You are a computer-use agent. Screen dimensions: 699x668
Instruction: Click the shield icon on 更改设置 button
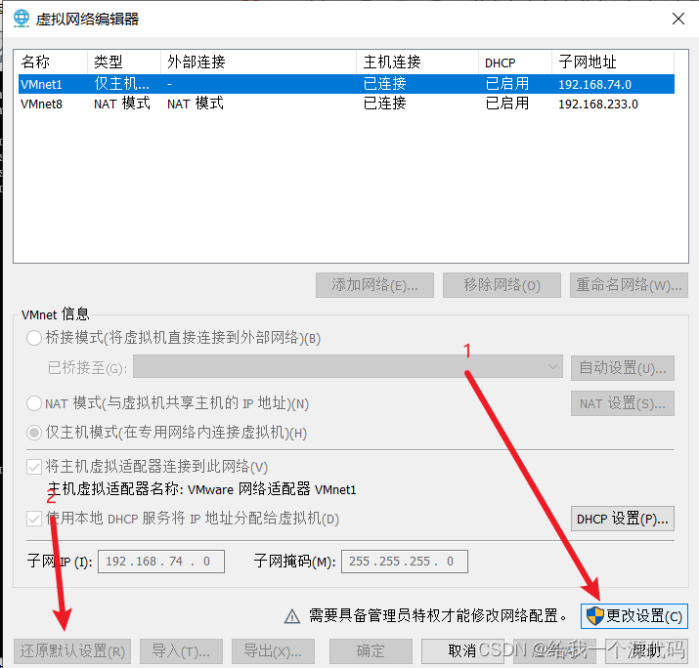(x=594, y=616)
